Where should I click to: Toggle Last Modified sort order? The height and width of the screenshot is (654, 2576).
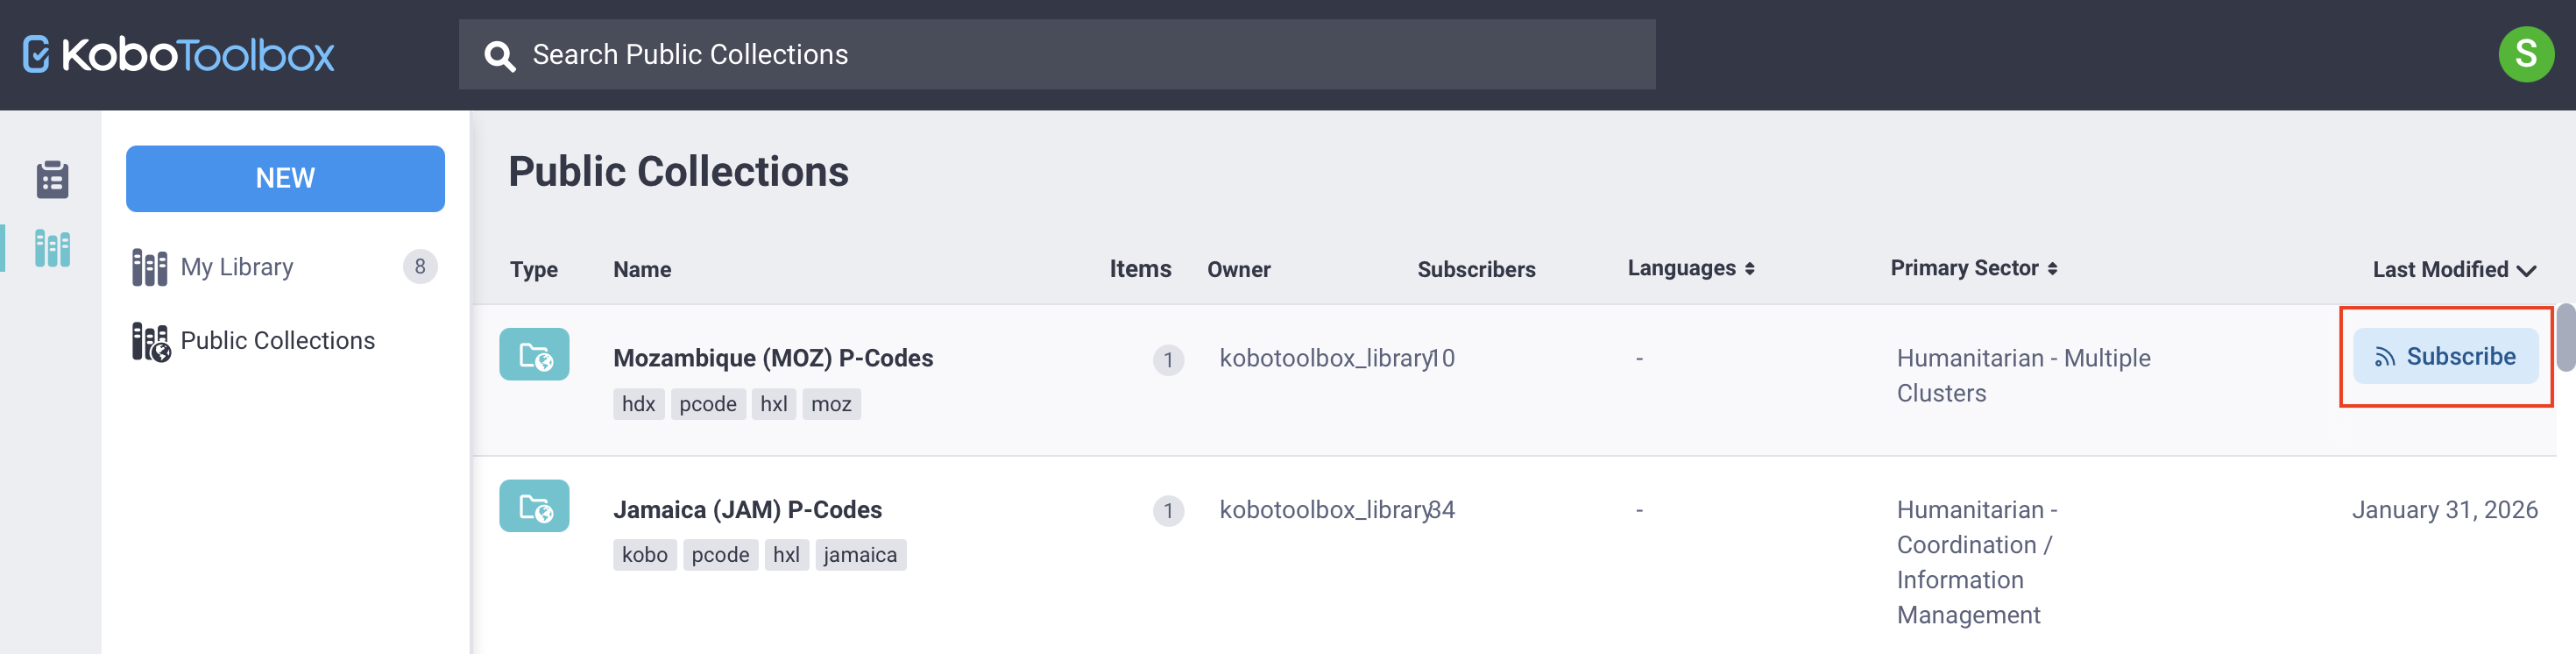2453,269
